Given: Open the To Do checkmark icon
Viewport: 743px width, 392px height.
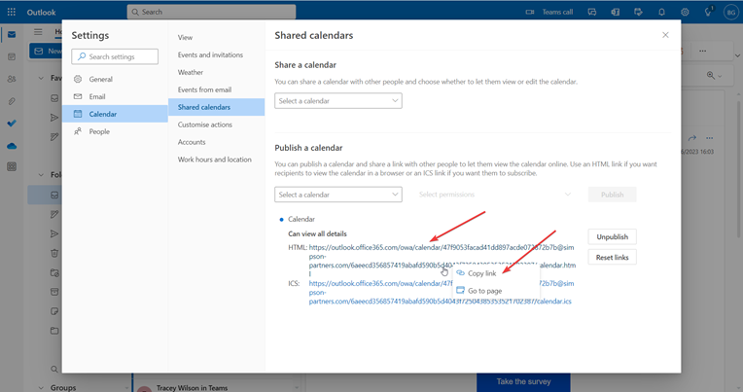Looking at the screenshot, I should pyautogui.click(x=12, y=124).
